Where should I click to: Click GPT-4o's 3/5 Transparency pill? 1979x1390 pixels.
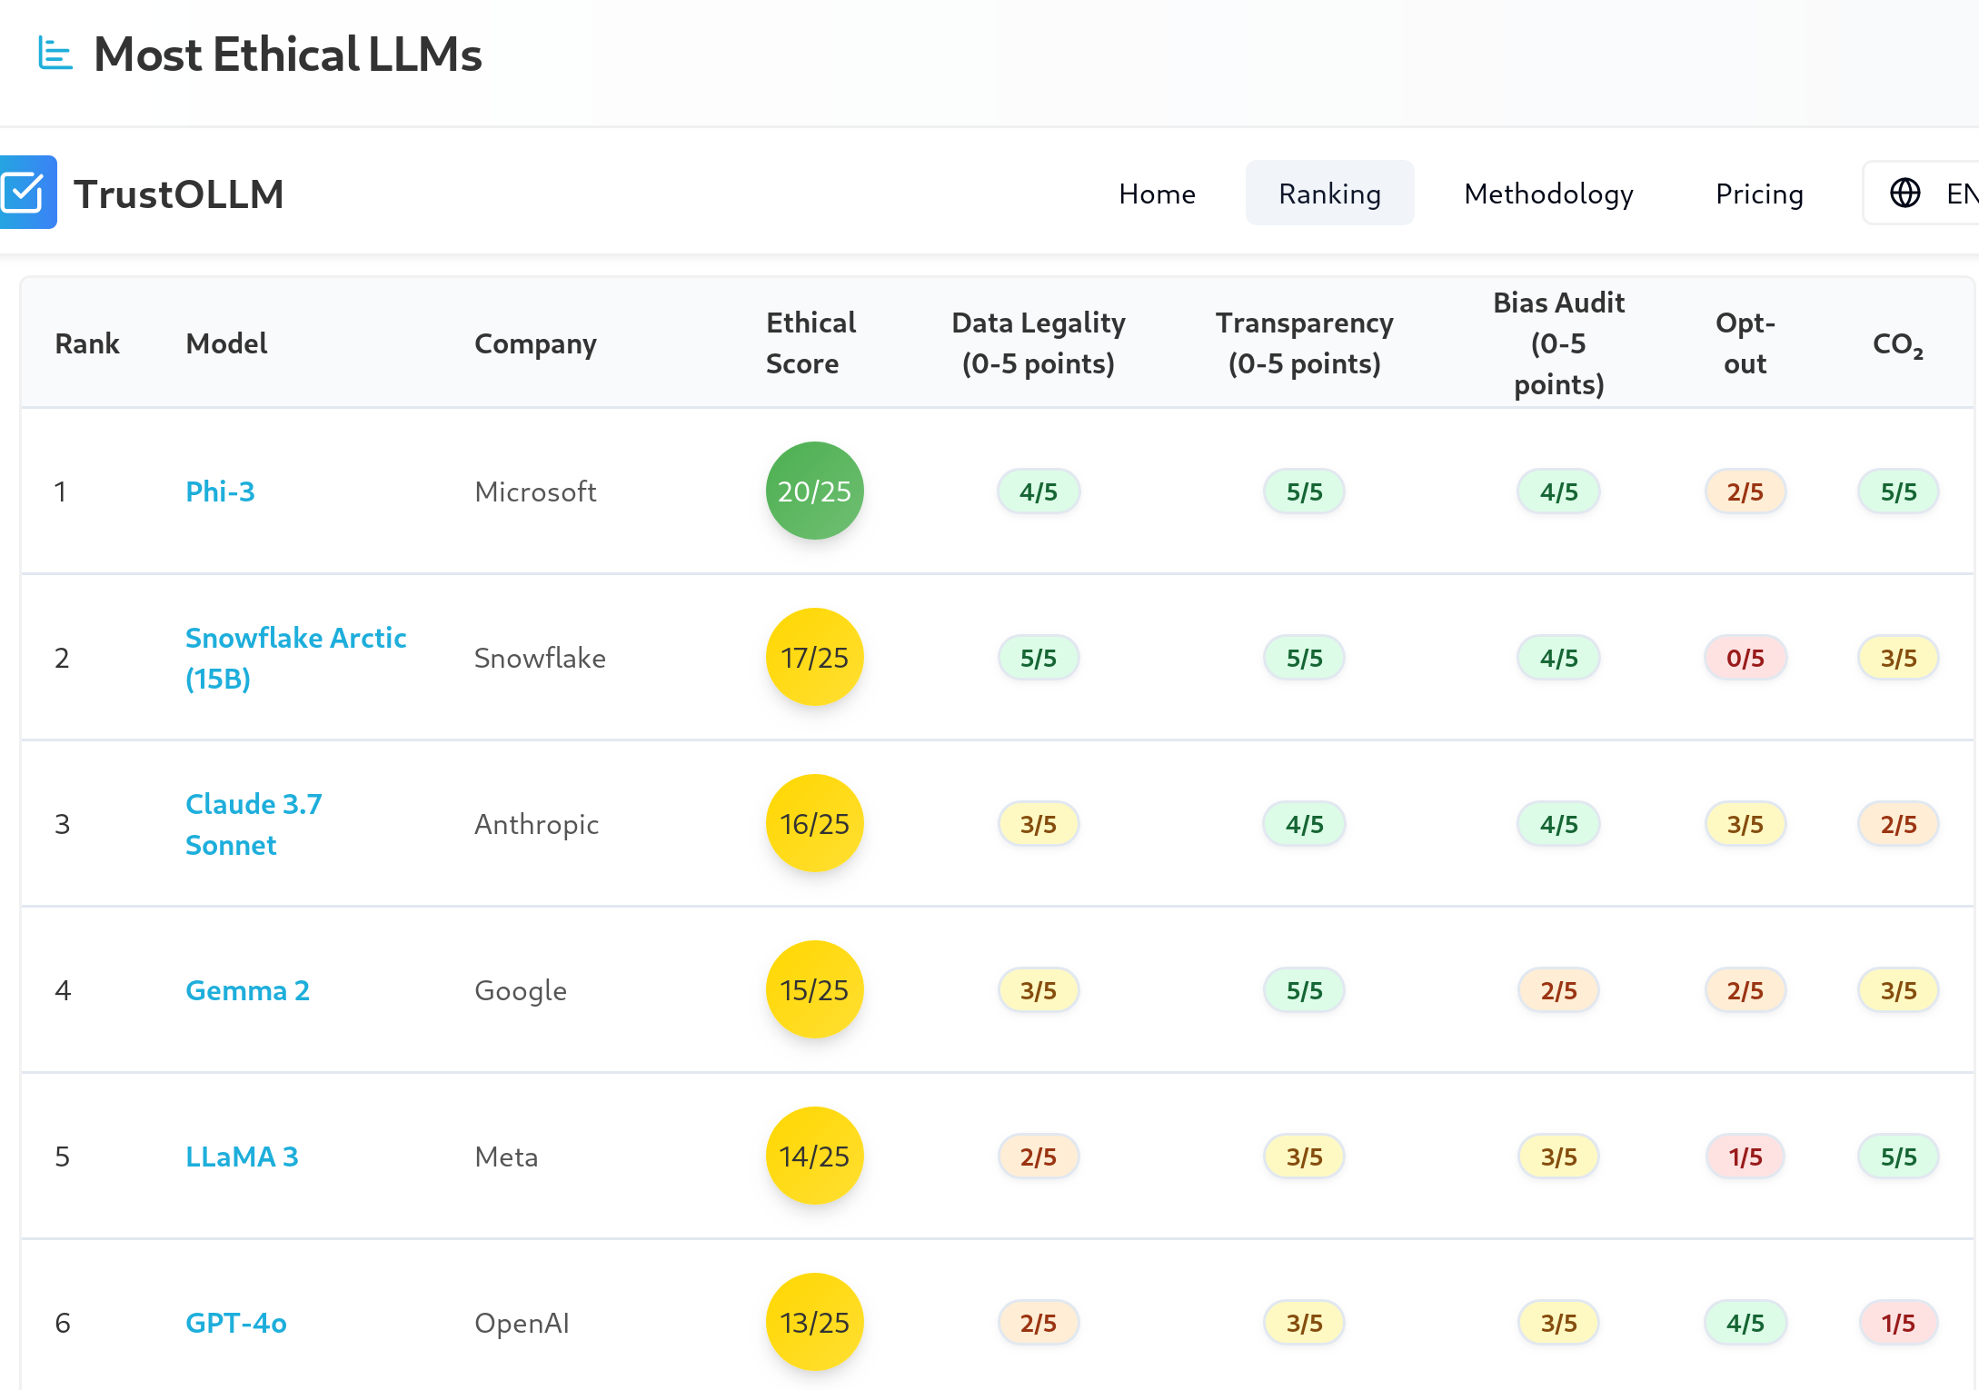[x=1304, y=1323]
